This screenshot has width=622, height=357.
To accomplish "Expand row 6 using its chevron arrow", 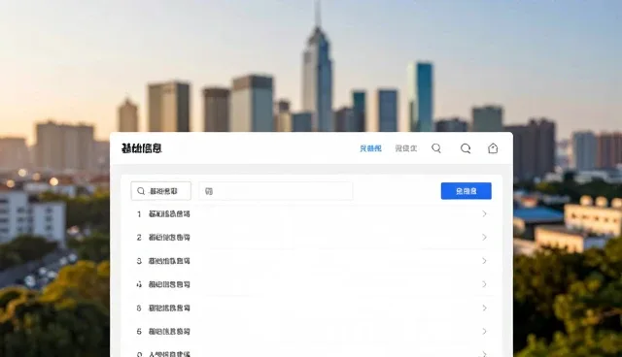I will 484,331.
